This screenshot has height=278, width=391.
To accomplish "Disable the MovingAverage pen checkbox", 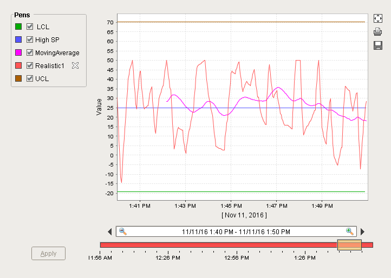I will click(30, 52).
